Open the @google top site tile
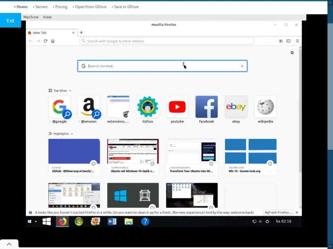Image resolution: width=333 pixels, height=249 pixels. (60, 110)
